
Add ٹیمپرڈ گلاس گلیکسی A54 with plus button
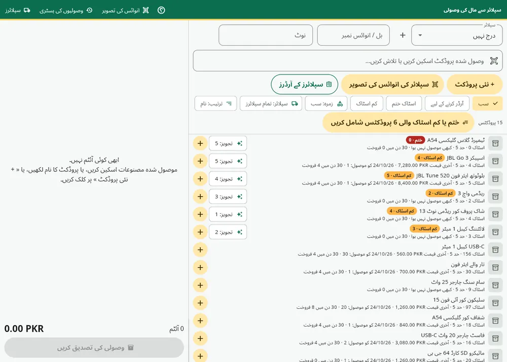click(x=200, y=143)
